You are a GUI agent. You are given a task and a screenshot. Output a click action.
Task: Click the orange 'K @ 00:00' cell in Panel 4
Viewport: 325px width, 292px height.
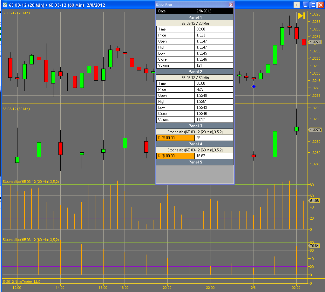click(x=175, y=156)
